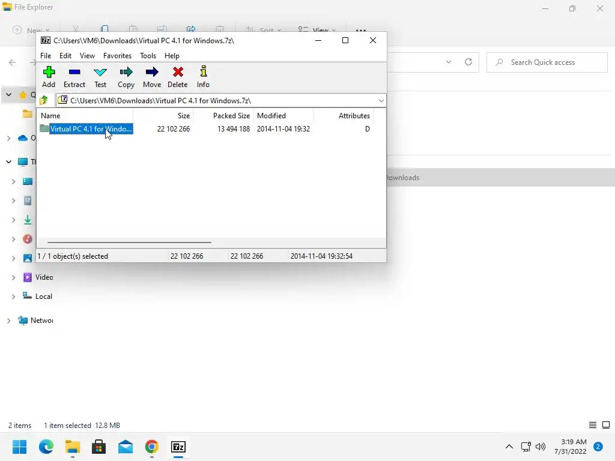Click the horizontal scrollbar in 7-Zip list
The height and width of the screenshot is (461, 615).
pyautogui.click(x=129, y=243)
